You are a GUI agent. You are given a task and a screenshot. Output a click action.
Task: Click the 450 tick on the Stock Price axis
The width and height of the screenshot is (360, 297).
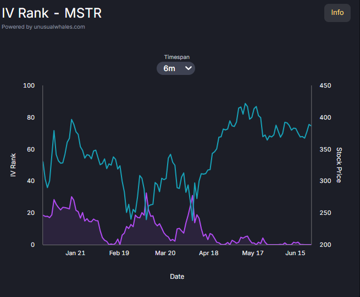point(325,85)
